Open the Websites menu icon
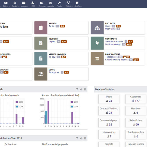Viewport: 147px width, 147px height. [68, 3]
